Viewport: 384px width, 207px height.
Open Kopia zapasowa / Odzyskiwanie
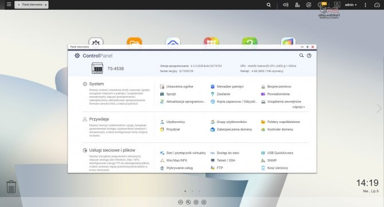click(x=234, y=102)
